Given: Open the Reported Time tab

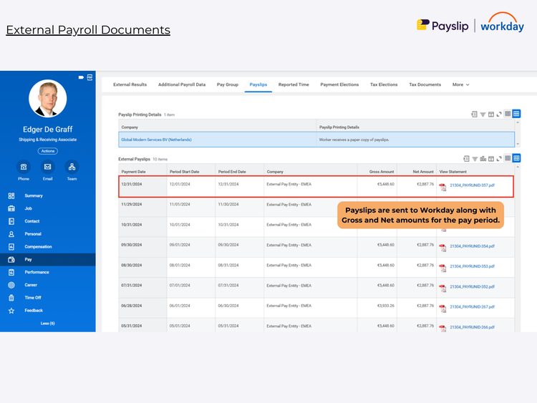Looking at the screenshot, I should tap(294, 84).
